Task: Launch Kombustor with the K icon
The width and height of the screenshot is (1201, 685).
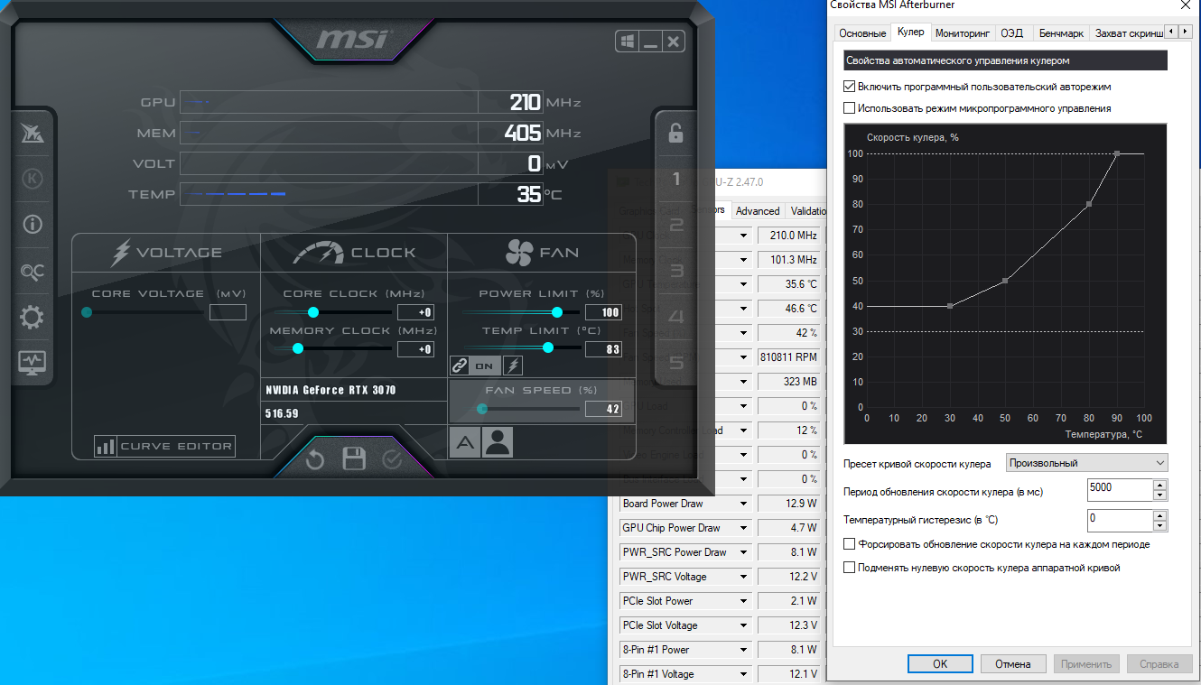Action: pyautogui.click(x=33, y=179)
